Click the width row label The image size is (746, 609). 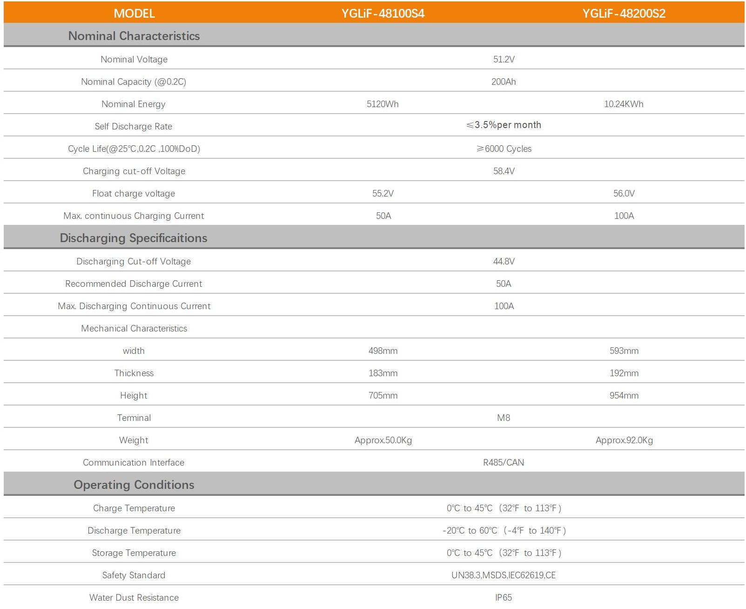[x=134, y=351]
